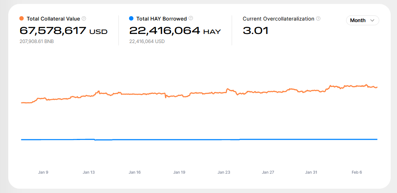Click info icon next to Total Collateral Value
Viewport: 397px width, 193px height.
tap(84, 19)
